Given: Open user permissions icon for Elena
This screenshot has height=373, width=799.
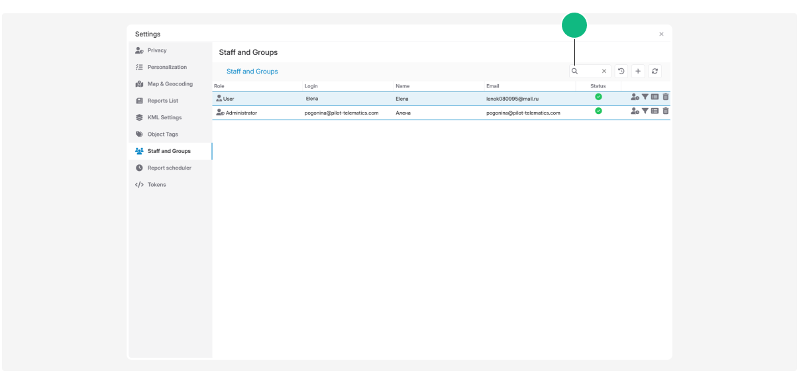Looking at the screenshot, I should click(x=635, y=97).
